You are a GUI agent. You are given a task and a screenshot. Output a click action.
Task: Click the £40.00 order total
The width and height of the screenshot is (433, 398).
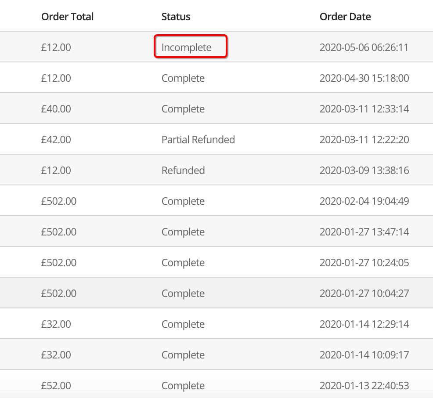coord(56,109)
